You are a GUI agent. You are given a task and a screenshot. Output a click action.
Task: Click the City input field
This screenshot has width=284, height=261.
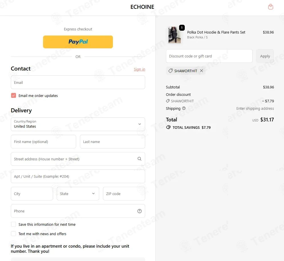click(32, 194)
